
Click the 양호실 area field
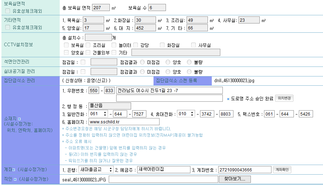click(93, 28)
